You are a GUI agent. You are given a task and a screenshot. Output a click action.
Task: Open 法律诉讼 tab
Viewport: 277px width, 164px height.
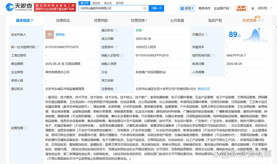[x=63, y=20]
